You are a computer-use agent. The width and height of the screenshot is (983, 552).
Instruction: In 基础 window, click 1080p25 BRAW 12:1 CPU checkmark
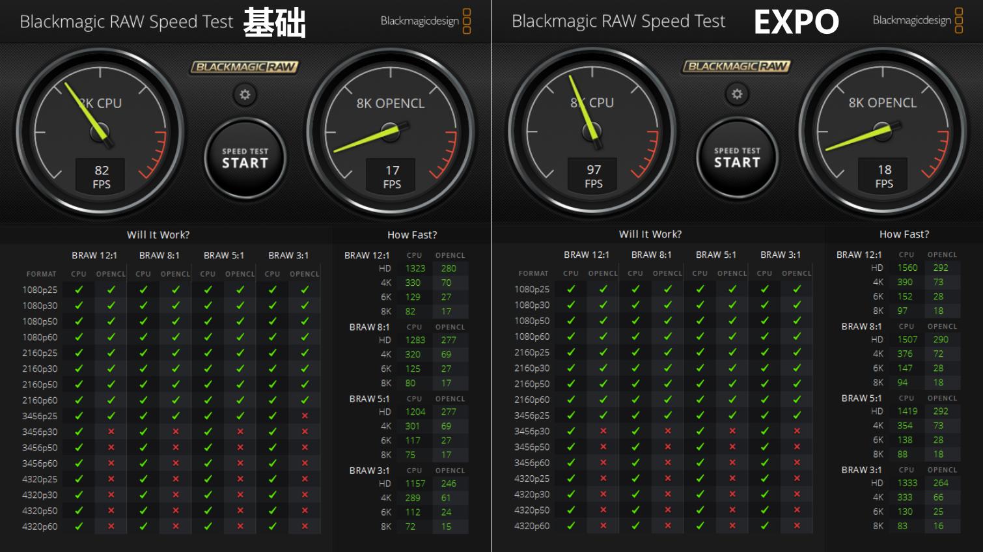pyautogui.click(x=79, y=290)
